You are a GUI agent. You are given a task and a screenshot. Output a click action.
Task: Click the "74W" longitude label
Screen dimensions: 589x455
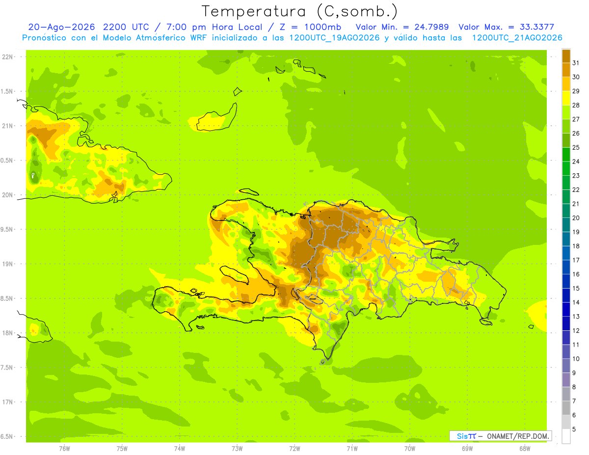point(180,449)
